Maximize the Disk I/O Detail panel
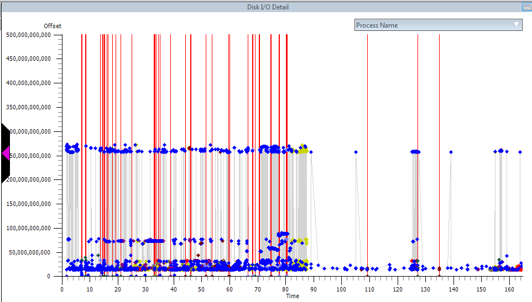This screenshot has height=302, width=532. coord(526,7)
